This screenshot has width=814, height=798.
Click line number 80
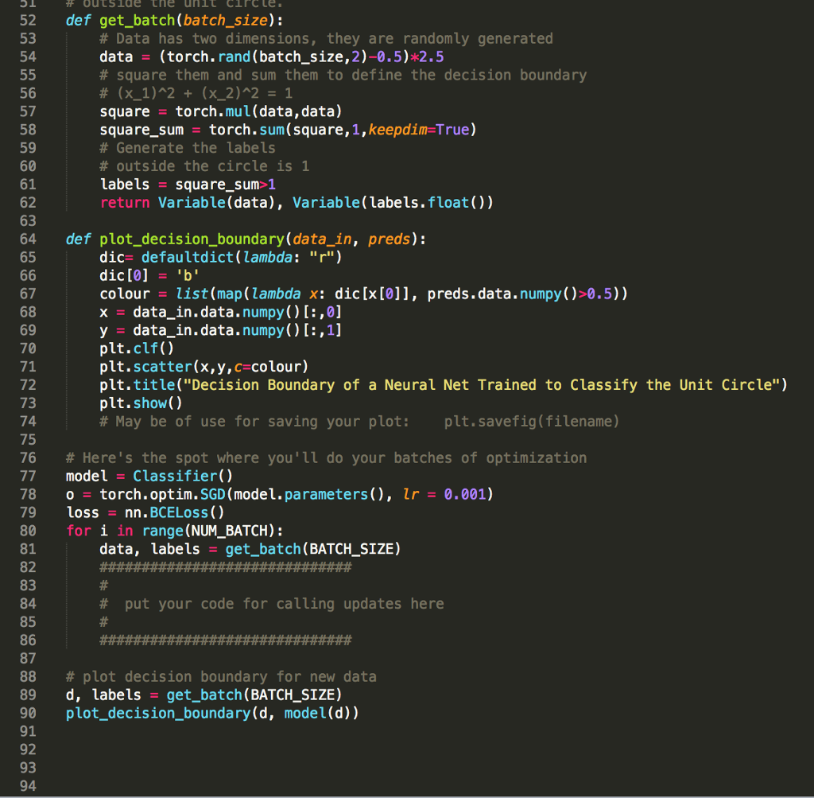coord(28,530)
